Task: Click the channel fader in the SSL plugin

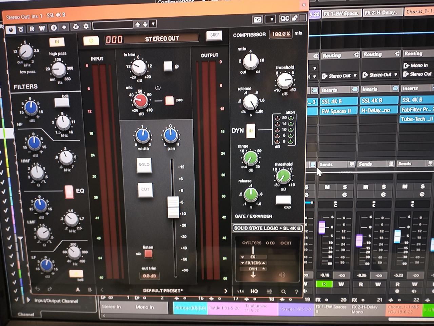Action: coord(173,207)
